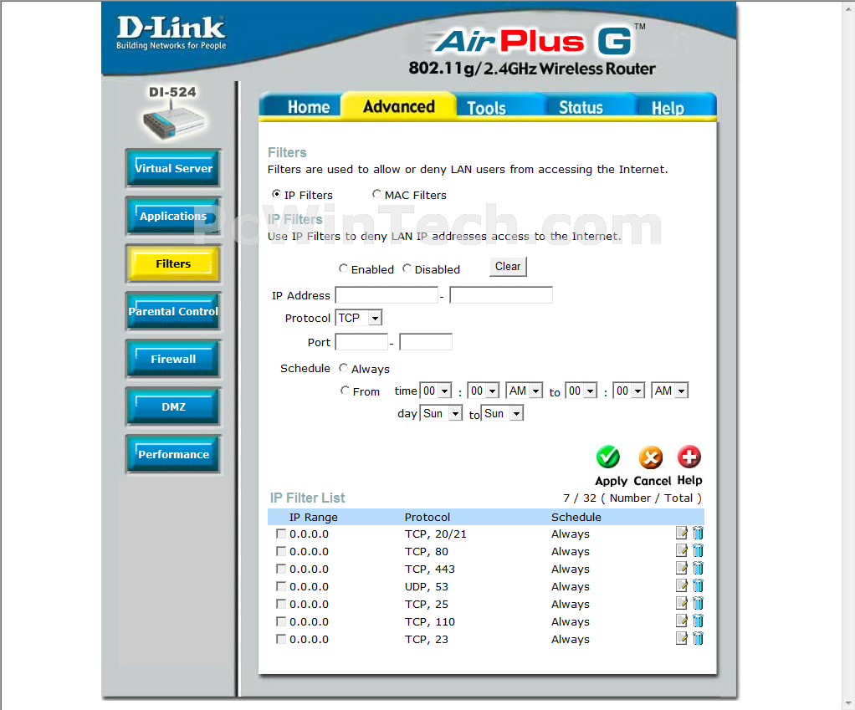Open the start hour dropdown
The width and height of the screenshot is (855, 710).
click(x=436, y=391)
